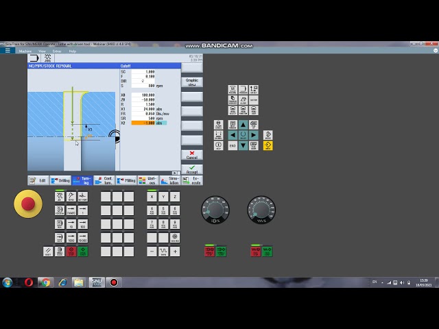Open the Cont. turn. softkey
Screen dimensions: 439x329
pos(104,180)
